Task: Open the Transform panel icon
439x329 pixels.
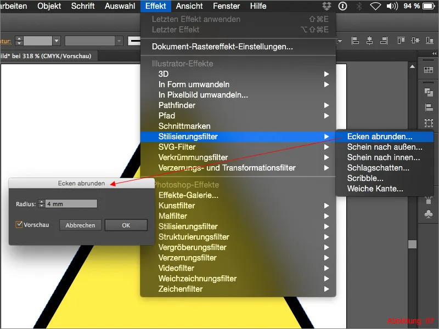Action: [429, 122]
